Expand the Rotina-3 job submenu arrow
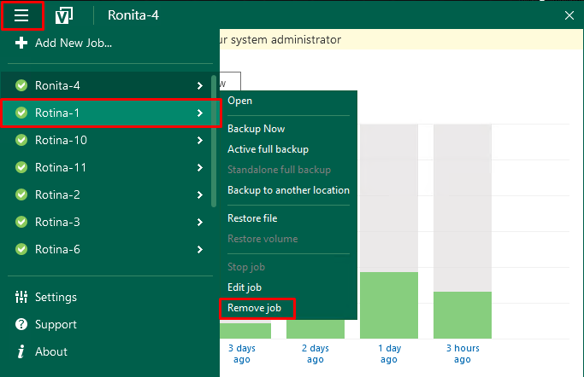Screen dimensions: 584x377 200,222
